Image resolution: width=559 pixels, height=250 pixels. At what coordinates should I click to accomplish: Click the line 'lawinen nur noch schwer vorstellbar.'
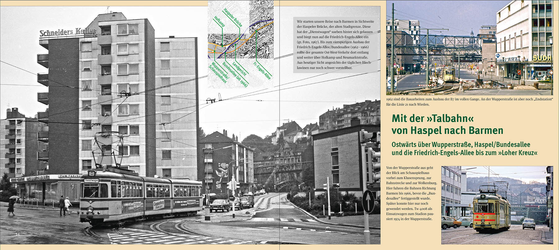(x=325, y=68)
